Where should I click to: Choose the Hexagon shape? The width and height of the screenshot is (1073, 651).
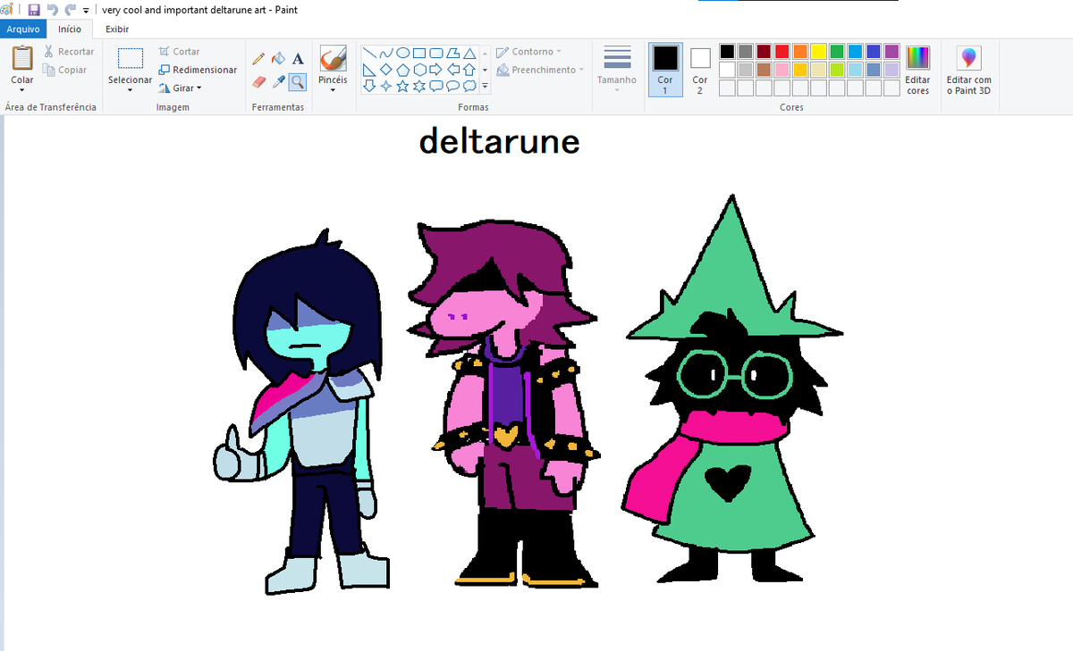coord(419,70)
